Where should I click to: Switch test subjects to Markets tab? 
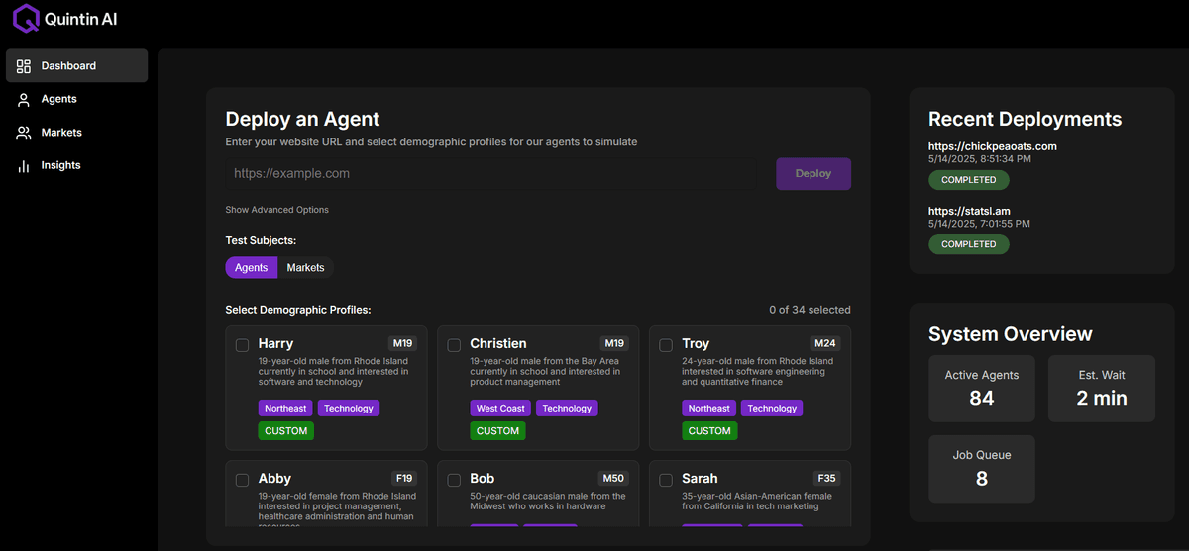305,268
